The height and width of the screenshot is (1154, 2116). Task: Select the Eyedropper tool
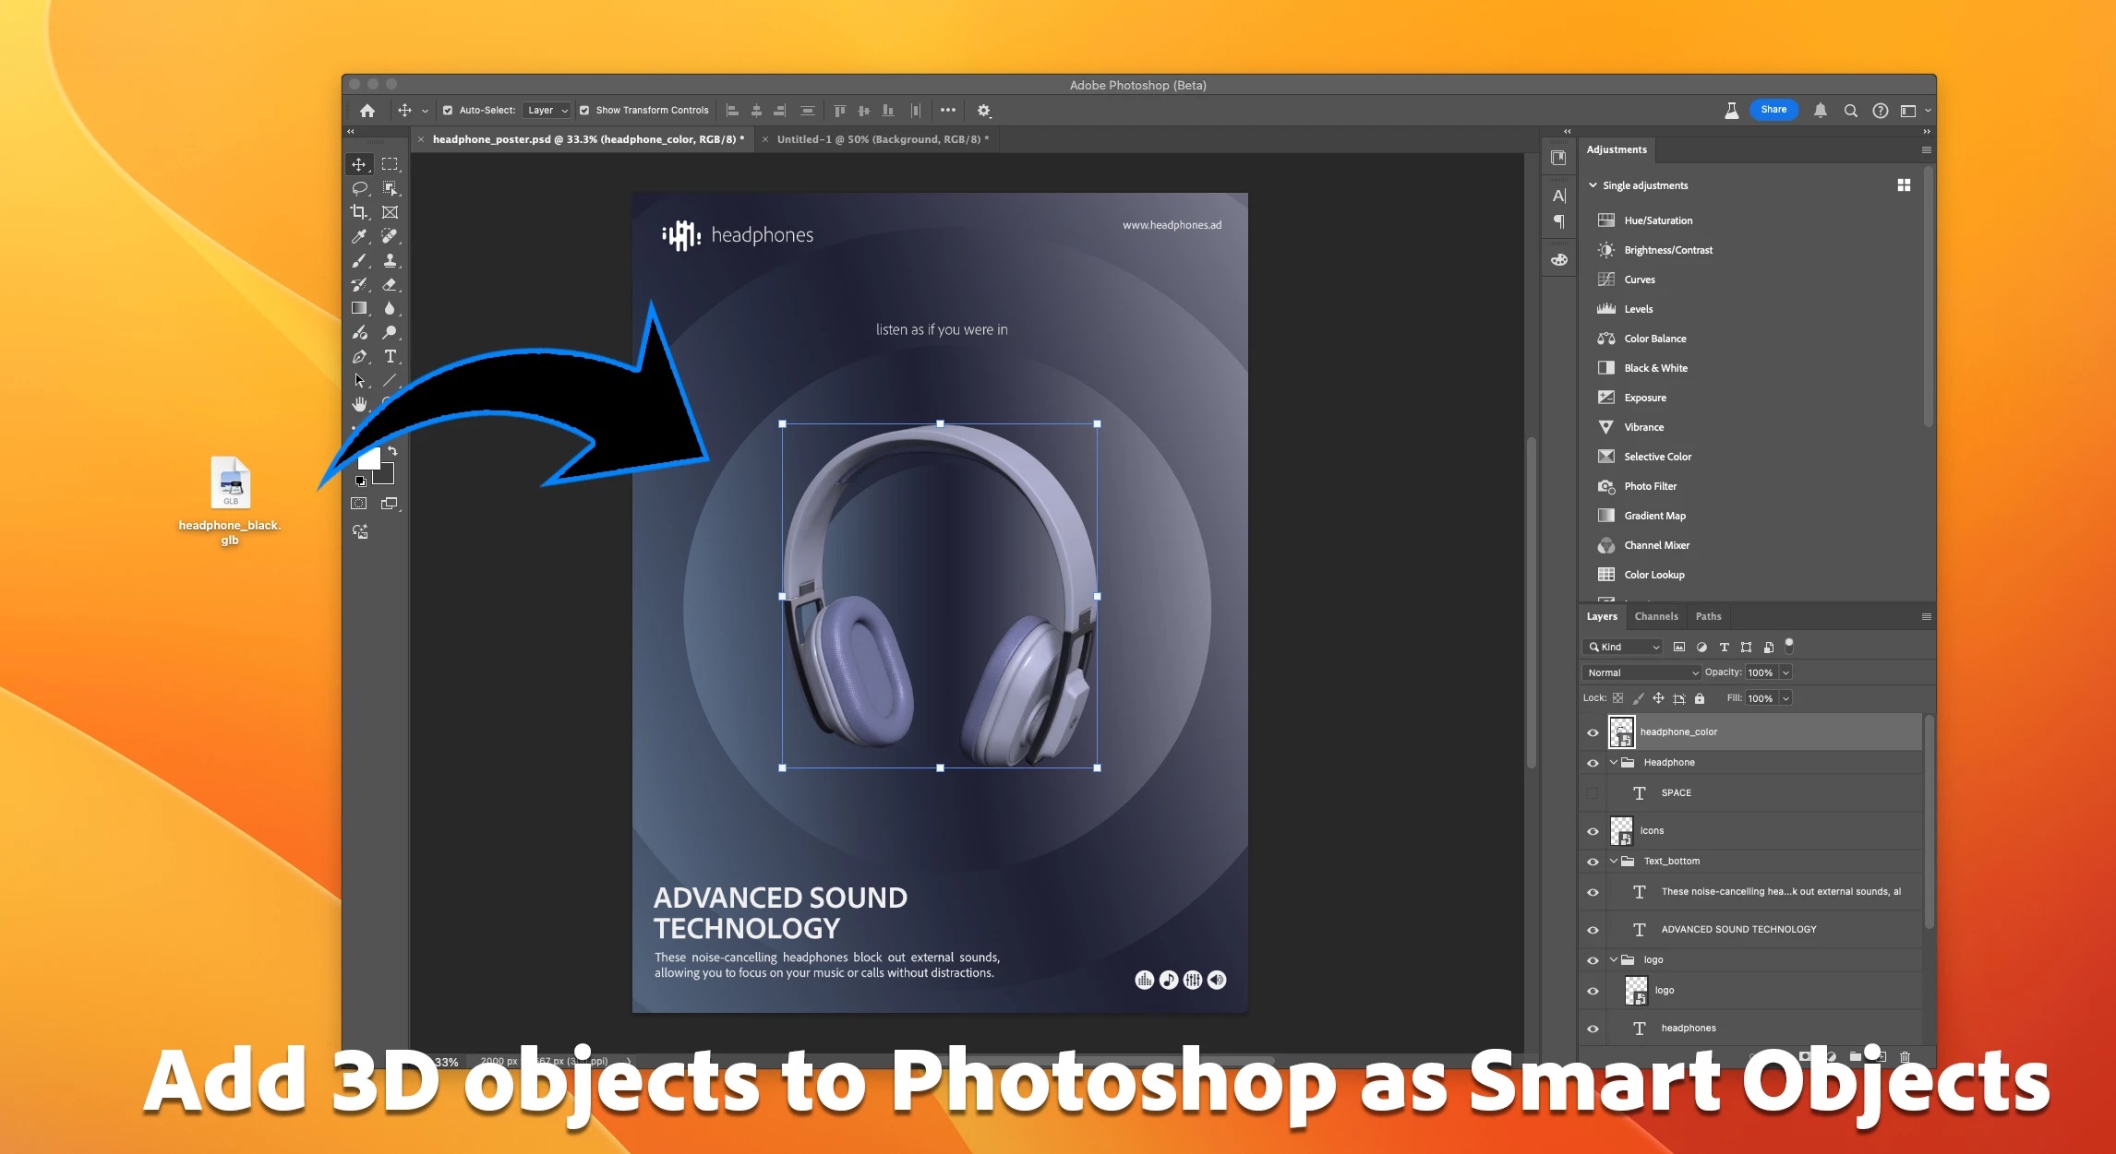359,236
